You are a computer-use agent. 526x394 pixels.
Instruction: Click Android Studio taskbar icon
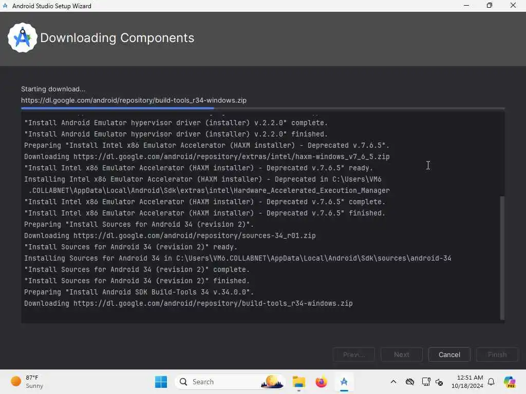coord(344,382)
